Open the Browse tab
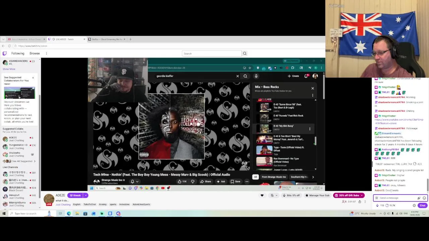429x241 pixels. coord(35,53)
